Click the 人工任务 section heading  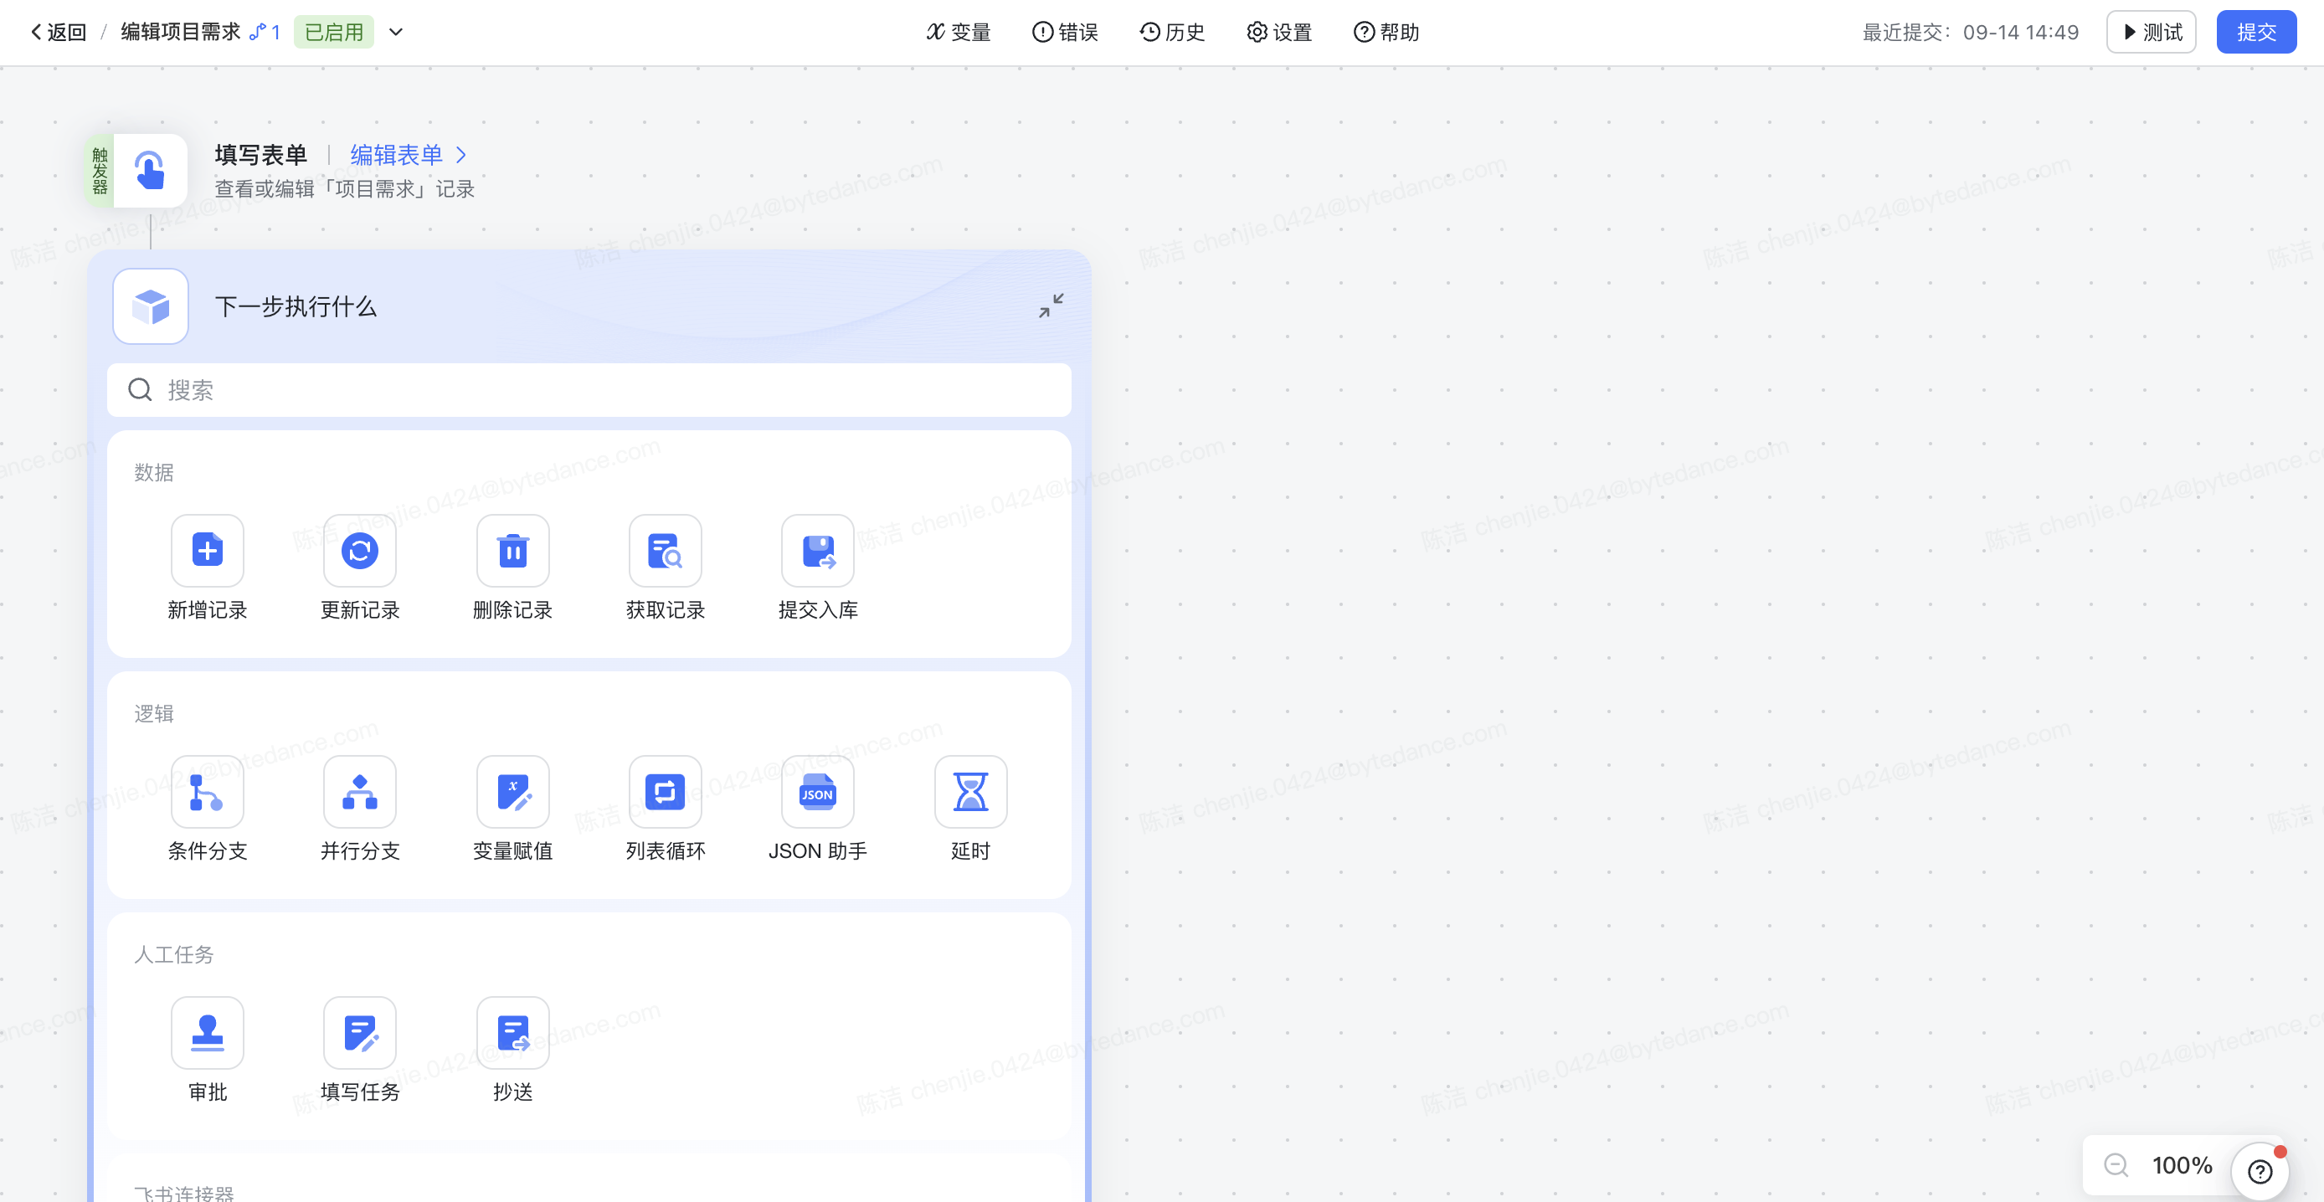(174, 954)
